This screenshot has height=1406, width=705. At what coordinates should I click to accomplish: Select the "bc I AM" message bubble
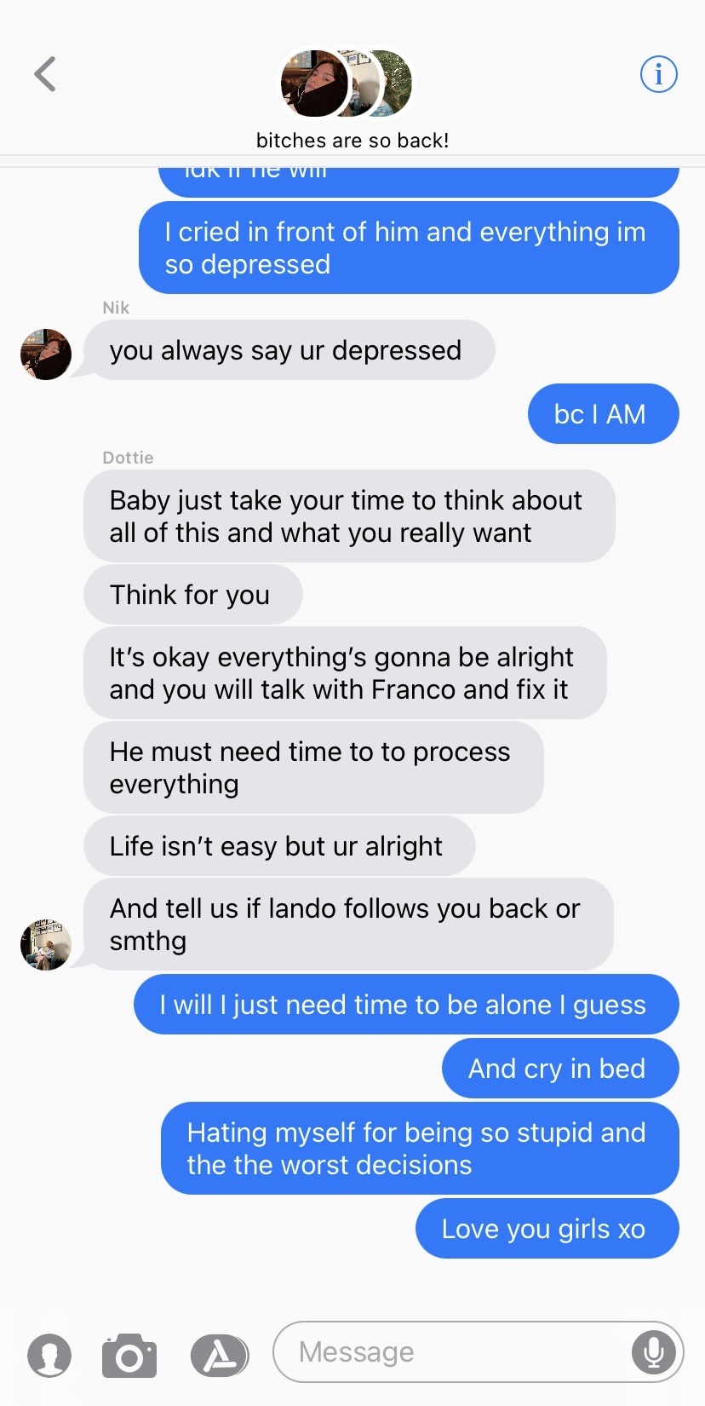click(604, 414)
